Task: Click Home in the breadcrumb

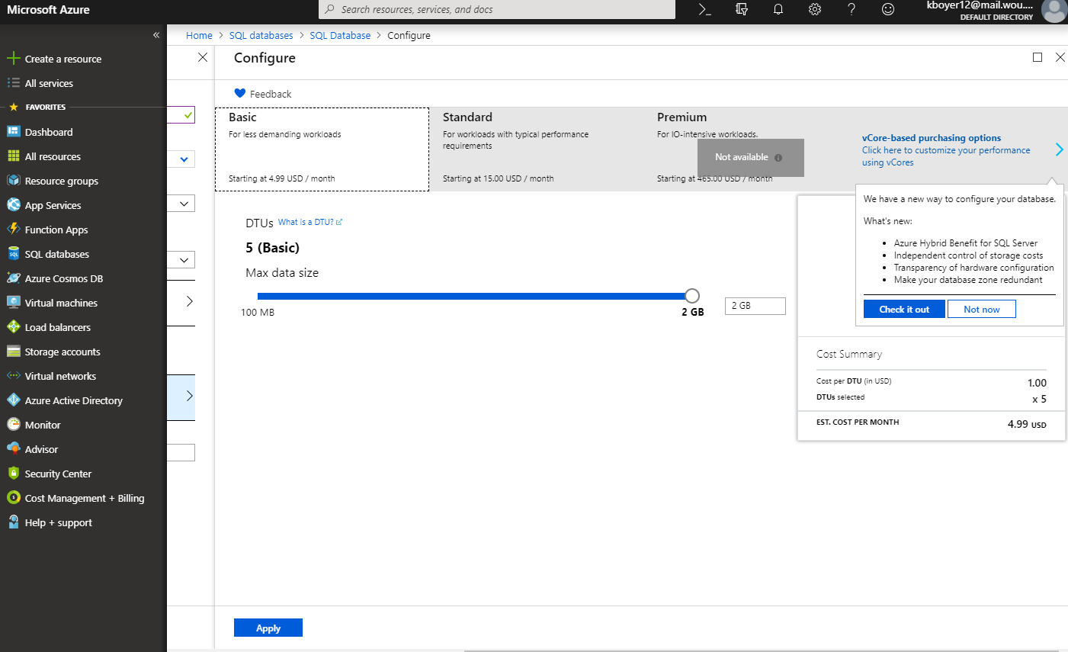Action: point(199,35)
